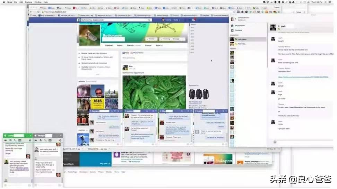Screen dimensions: 337x189
Task: Open the About tab on profile
Action: coord(120,45)
